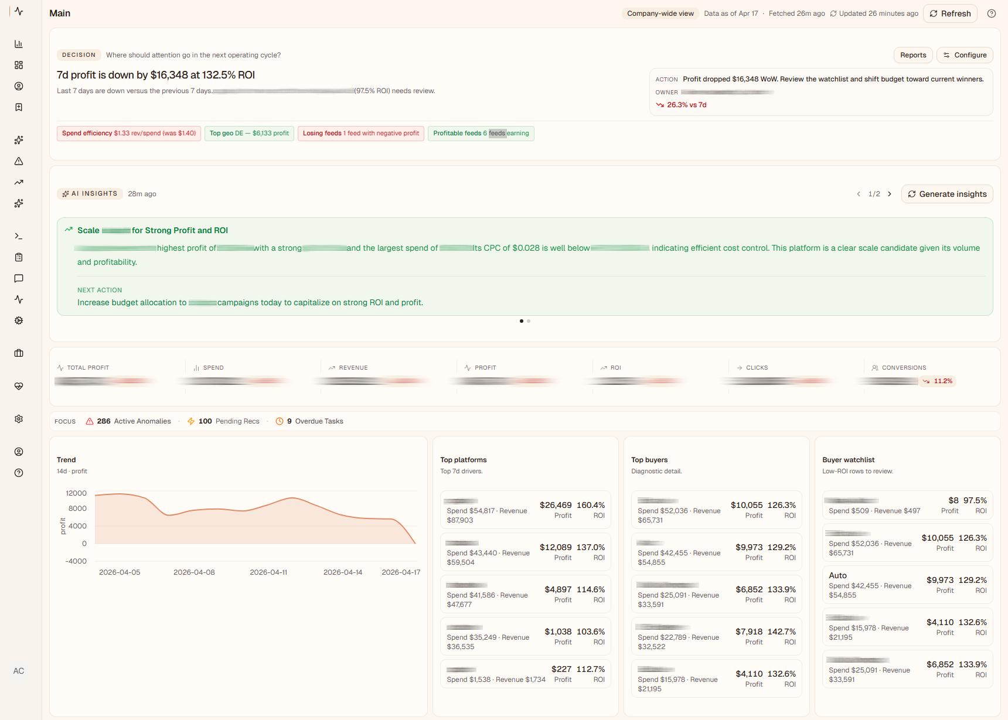1008x720 pixels.
Task: Click the sparkles icon above the warning triangle
Action: [x=19, y=140]
